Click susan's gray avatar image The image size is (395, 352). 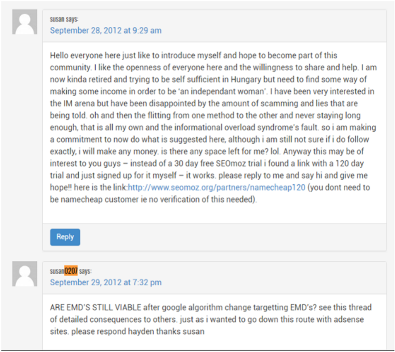(25, 22)
